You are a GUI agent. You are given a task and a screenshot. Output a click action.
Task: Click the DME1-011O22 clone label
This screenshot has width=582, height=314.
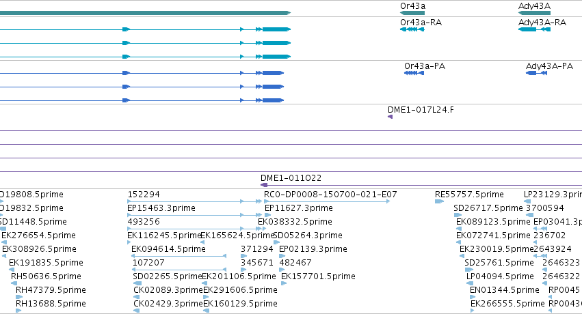point(291,178)
